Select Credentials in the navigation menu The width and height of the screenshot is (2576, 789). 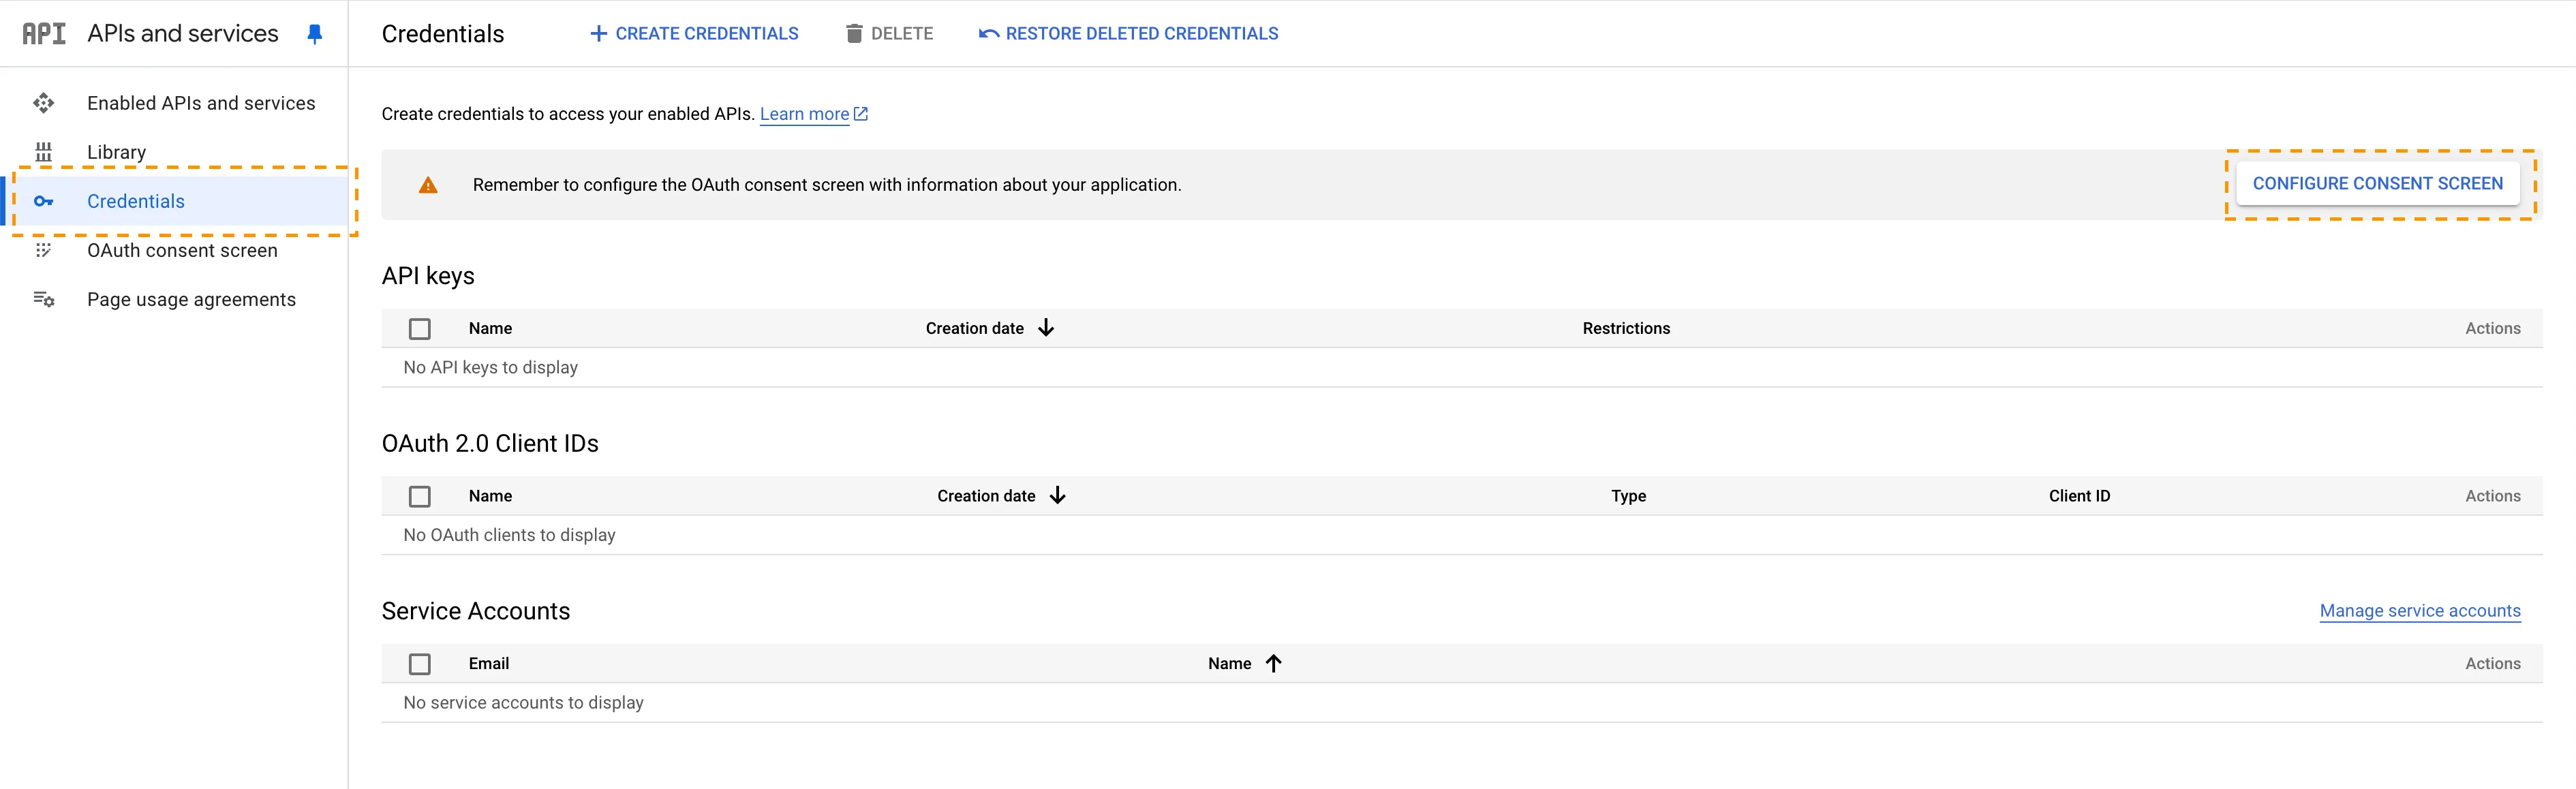(136, 201)
